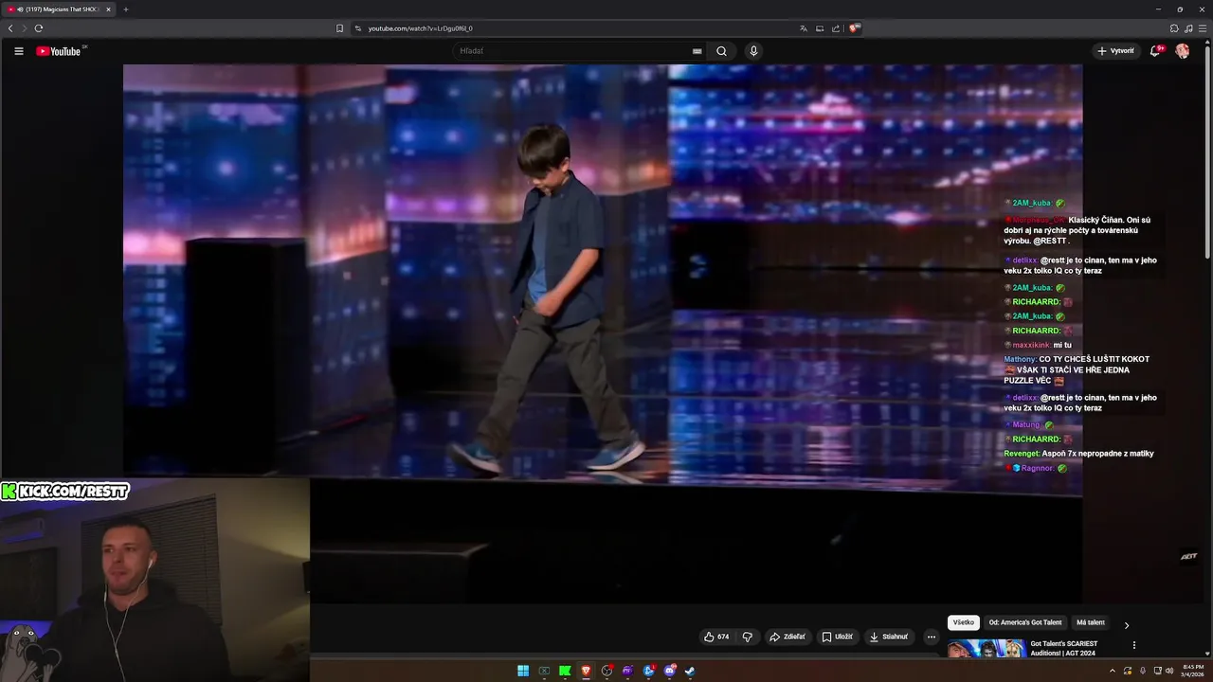Open OBS Studio from taskbar
The width and height of the screenshot is (1213, 682).
tap(606, 671)
